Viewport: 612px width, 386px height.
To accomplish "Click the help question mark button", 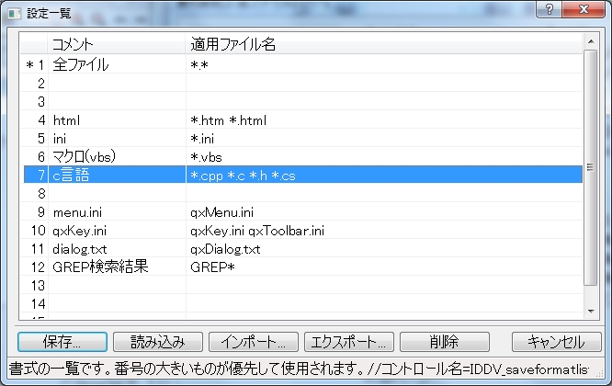I will pyautogui.click(x=549, y=11).
